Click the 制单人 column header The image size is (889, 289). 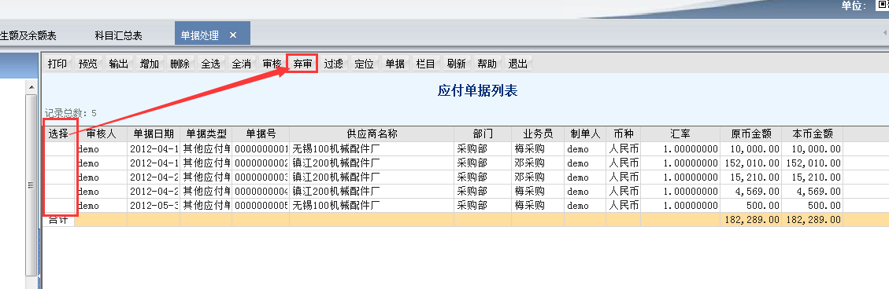pyautogui.click(x=585, y=134)
